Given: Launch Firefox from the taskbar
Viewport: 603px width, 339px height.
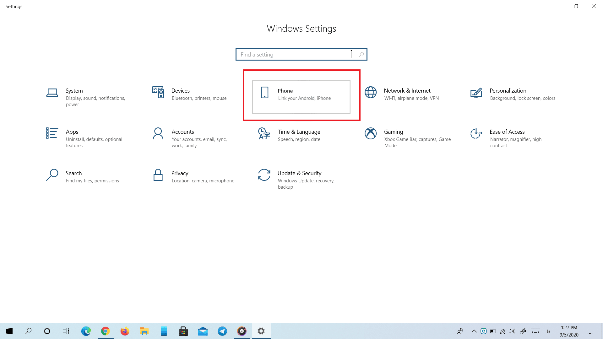Looking at the screenshot, I should [x=125, y=331].
